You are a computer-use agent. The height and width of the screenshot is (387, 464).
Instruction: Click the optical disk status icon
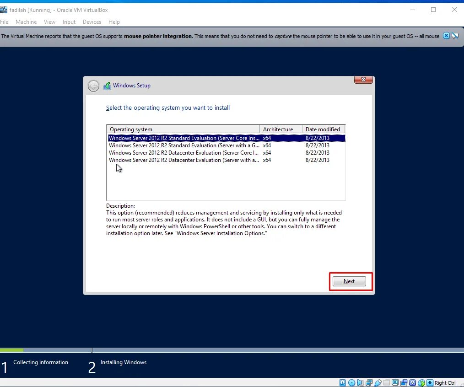[x=351, y=382]
